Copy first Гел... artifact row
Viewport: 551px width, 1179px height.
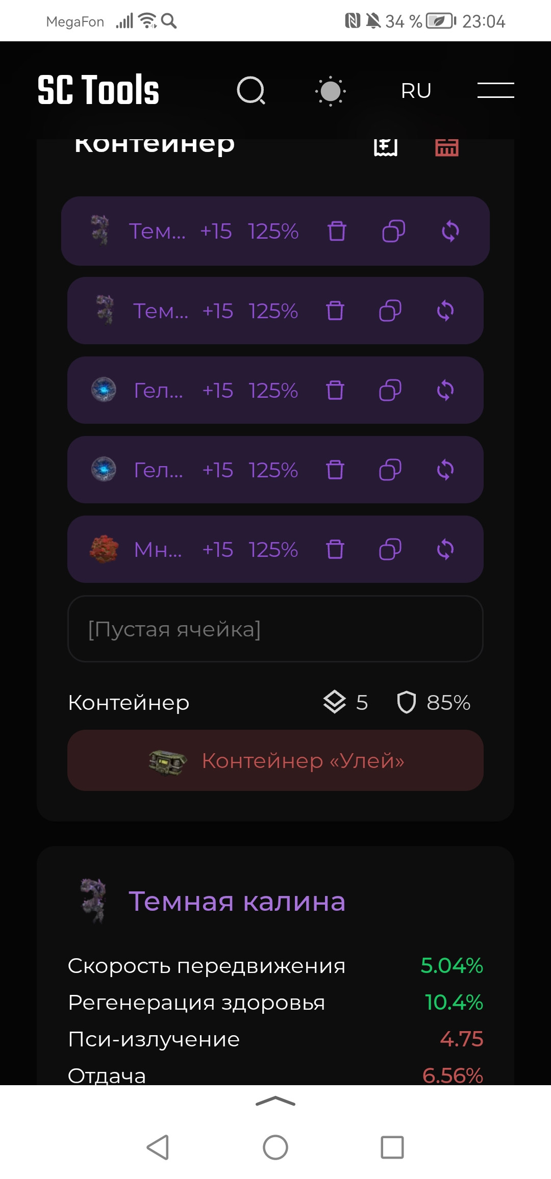[390, 390]
